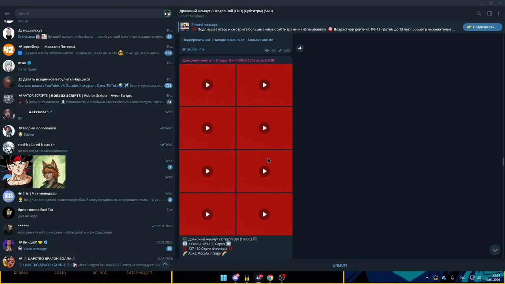Image resolution: width=505 pixels, height=284 pixels.
Task: Open the подвал.xyz chat
Action: coord(88,34)
